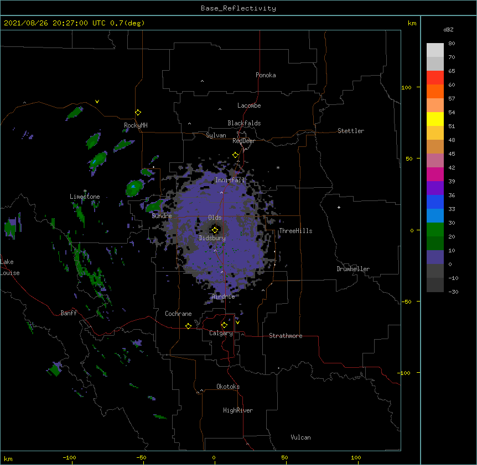Click the -30 value in the dBZ legend
This screenshot has height=465, width=477.
453,292
